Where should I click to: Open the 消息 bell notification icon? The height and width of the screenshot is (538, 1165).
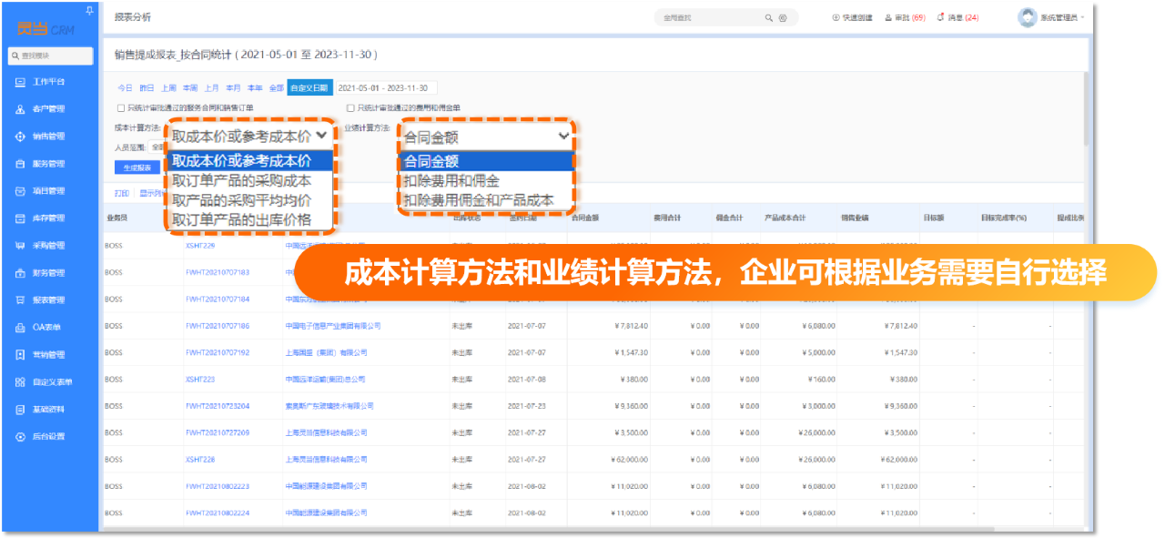click(940, 17)
